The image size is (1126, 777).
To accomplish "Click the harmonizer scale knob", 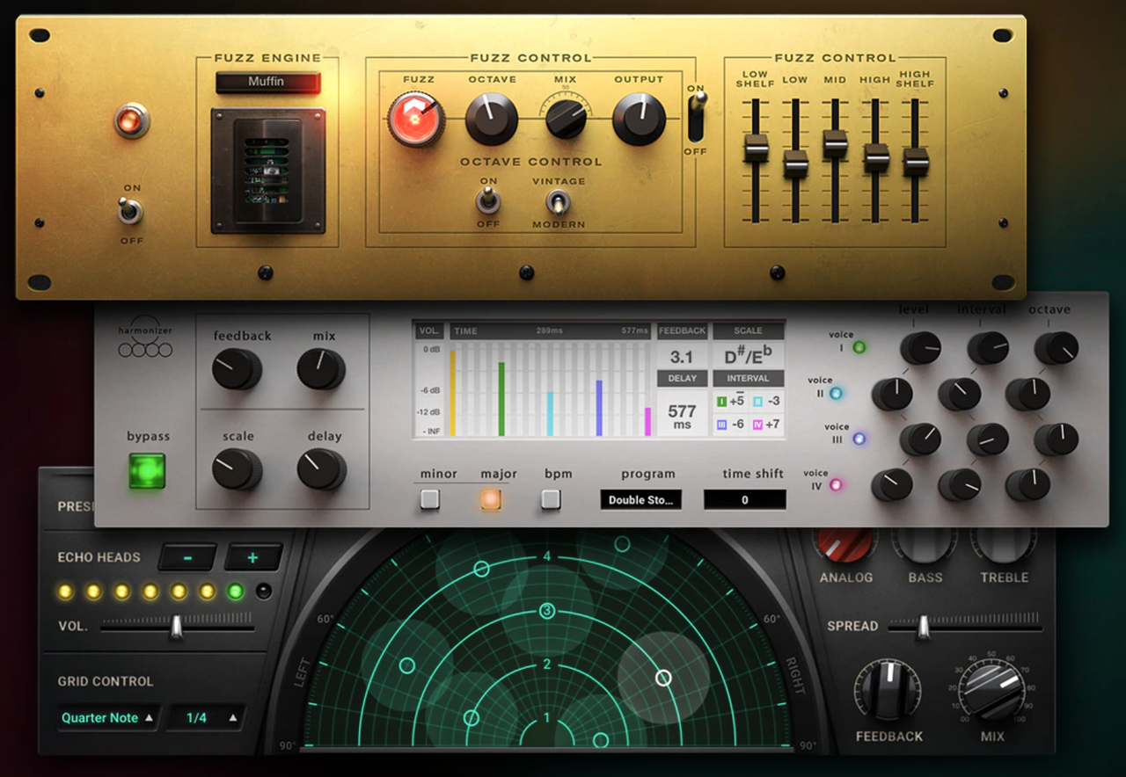I will [237, 468].
